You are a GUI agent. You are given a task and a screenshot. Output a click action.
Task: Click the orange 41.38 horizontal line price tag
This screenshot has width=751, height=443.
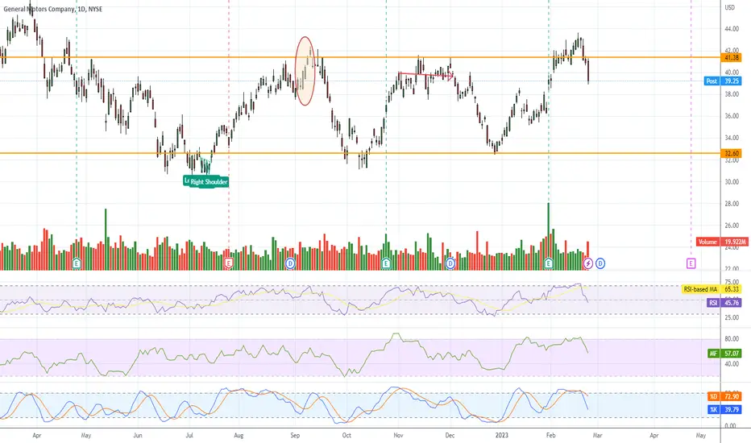(x=732, y=57)
